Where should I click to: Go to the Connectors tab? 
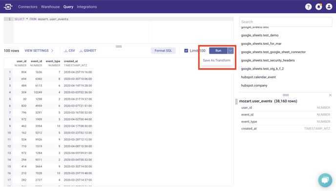[x=28, y=7]
